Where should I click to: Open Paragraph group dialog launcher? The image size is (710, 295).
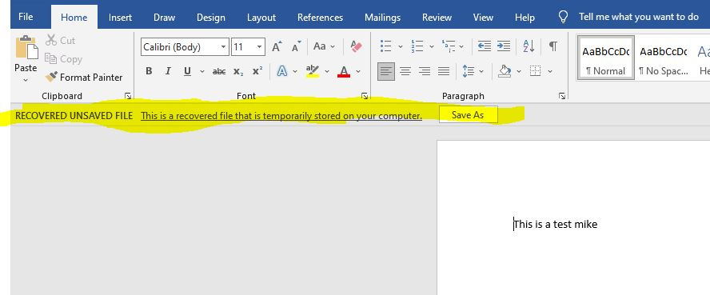point(562,96)
